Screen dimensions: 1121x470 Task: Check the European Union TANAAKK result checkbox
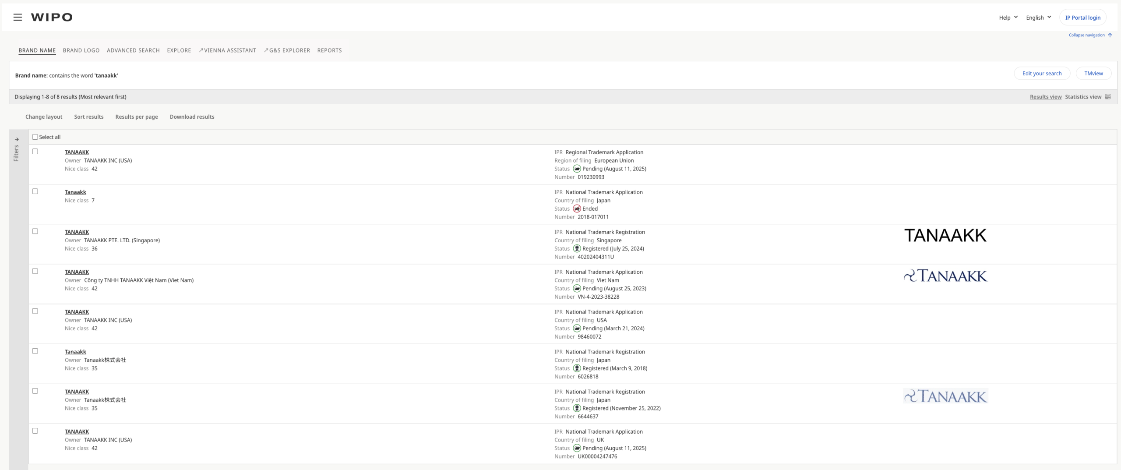point(35,151)
